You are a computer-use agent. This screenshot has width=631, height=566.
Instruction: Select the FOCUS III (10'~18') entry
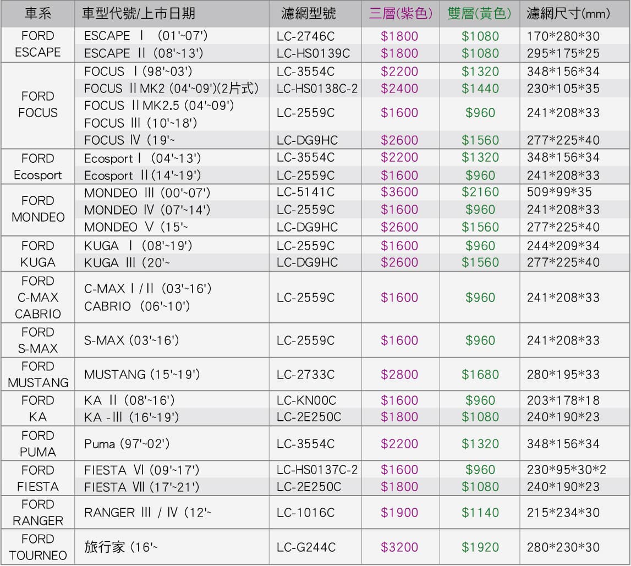point(140,123)
